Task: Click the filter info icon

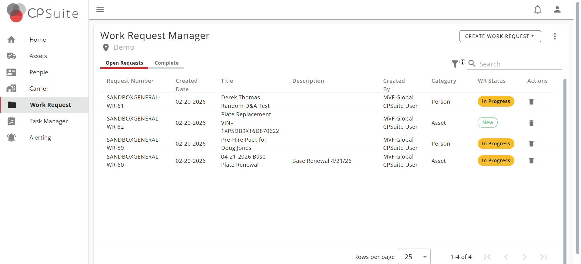Action: pyautogui.click(x=462, y=62)
